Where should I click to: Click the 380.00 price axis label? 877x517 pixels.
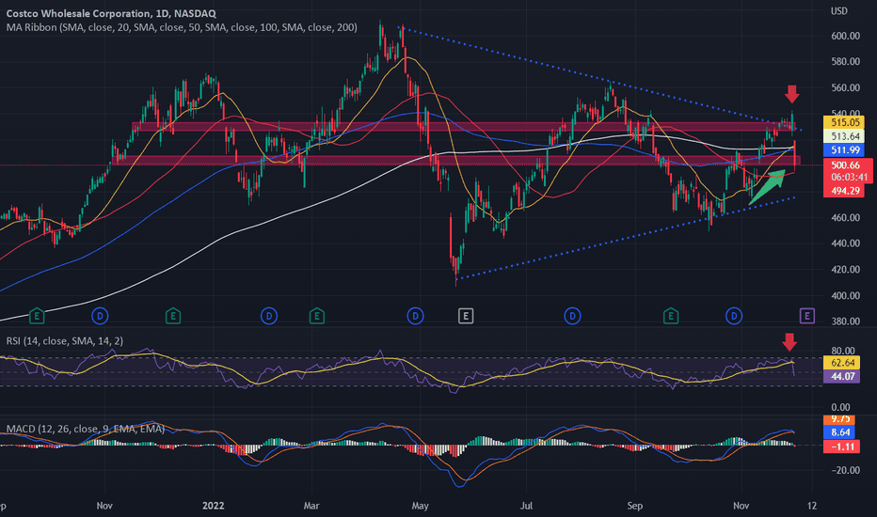[x=845, y=321]
